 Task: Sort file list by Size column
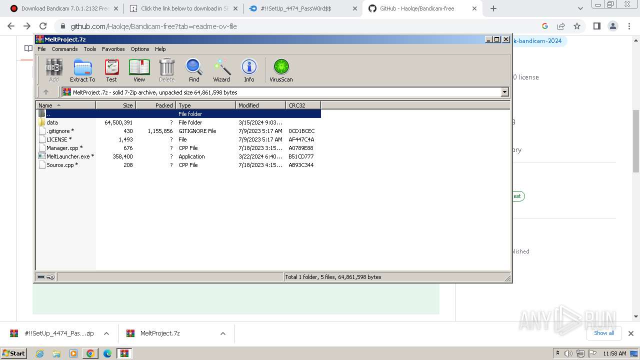[115, 105]
